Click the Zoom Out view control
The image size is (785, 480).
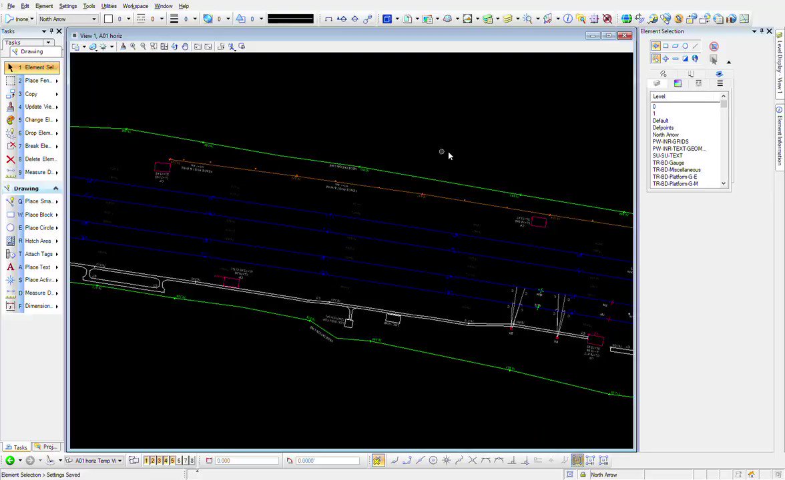tap(143, 47)
